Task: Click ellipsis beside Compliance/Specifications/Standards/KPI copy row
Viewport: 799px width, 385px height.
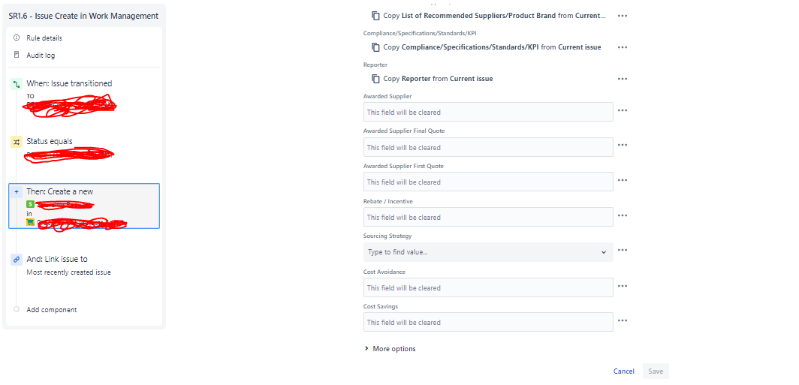Action: [x=623, y=47]
